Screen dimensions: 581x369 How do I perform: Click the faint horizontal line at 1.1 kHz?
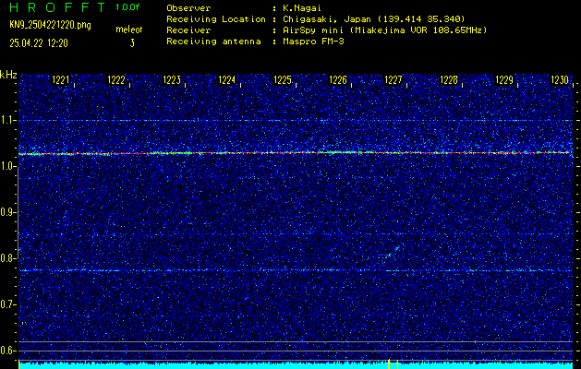[296, 121]
